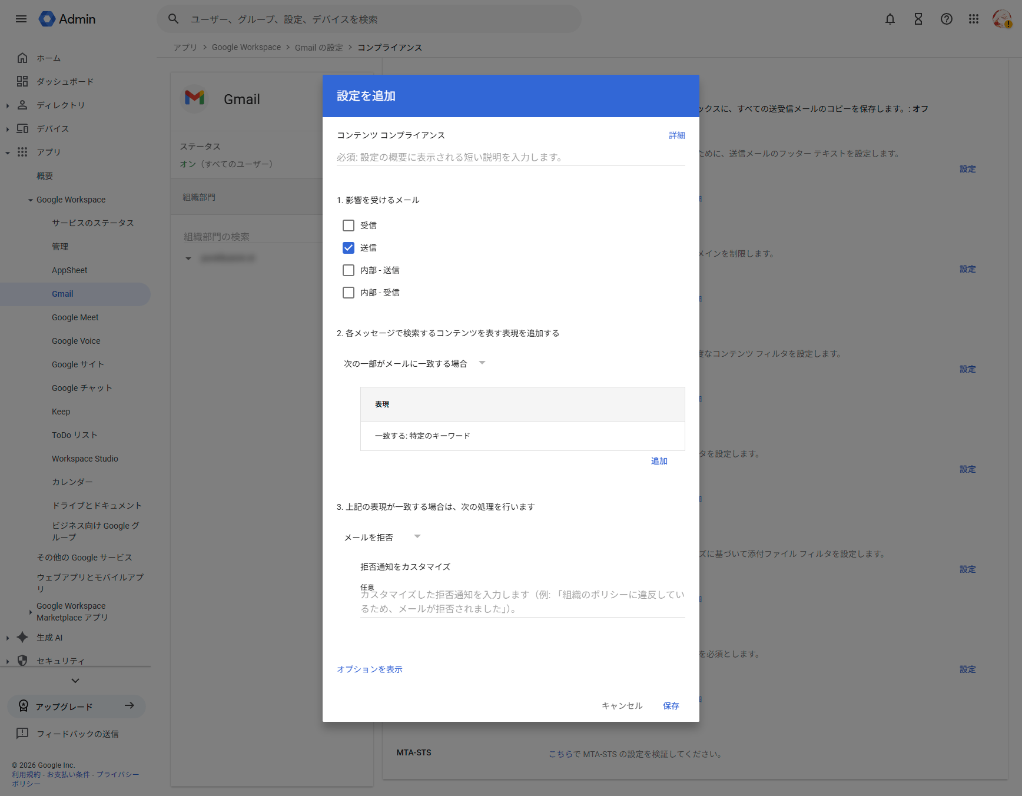Click the search magnifier icon
1022x796 pixels.
(x=173, y=19)
